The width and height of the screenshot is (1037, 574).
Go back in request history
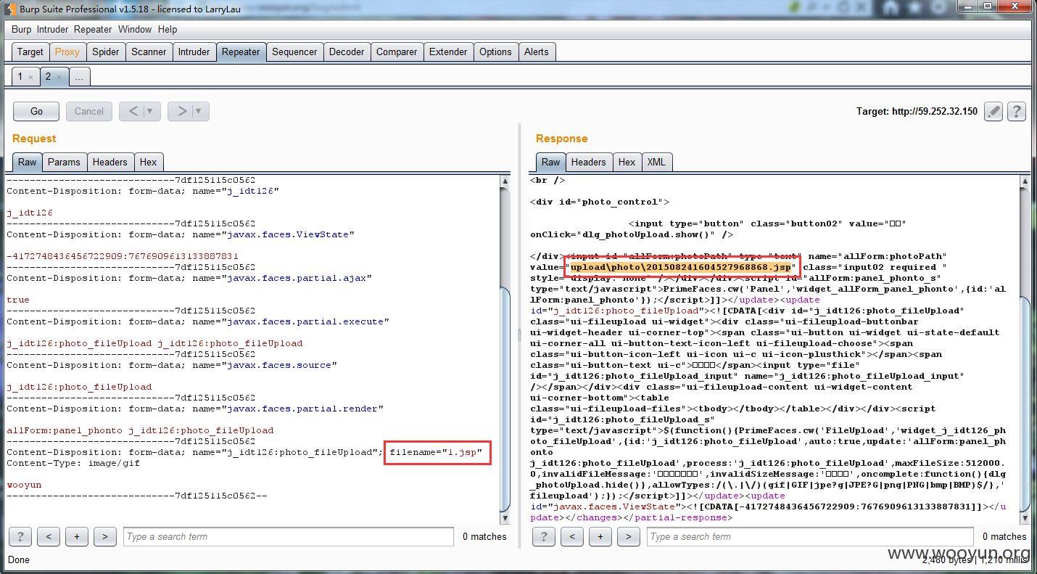(x=133, y=111)
